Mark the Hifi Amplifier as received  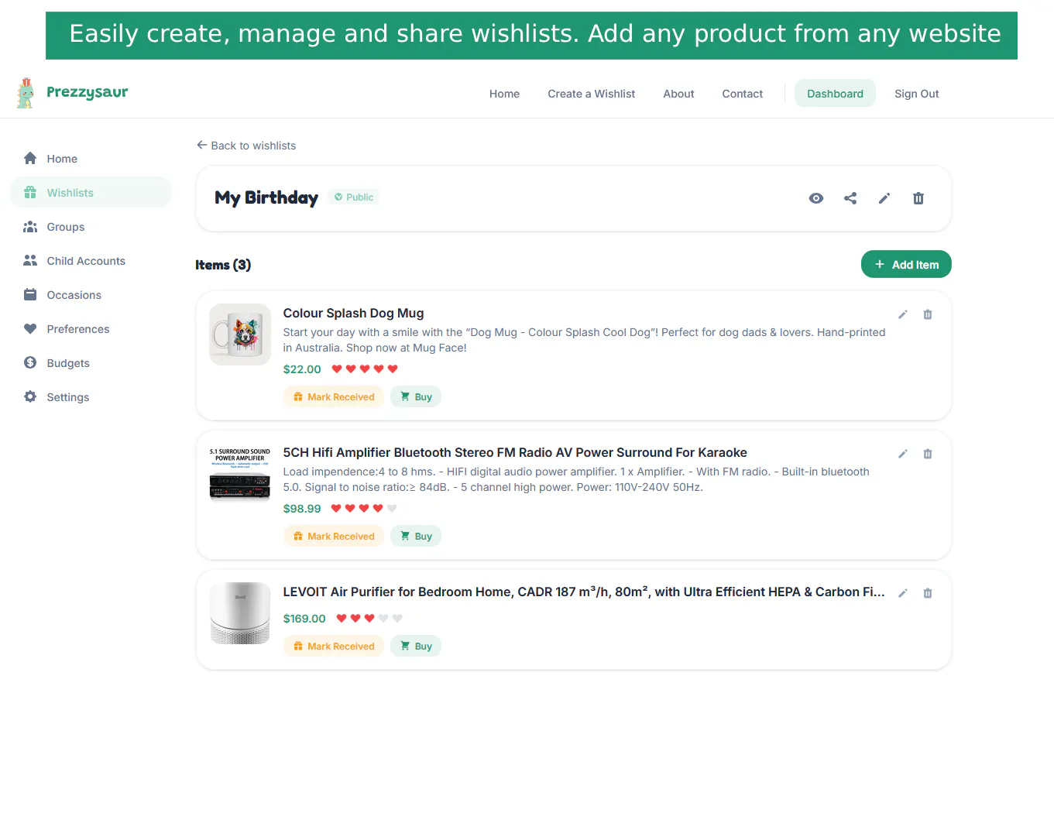[334, 536]
